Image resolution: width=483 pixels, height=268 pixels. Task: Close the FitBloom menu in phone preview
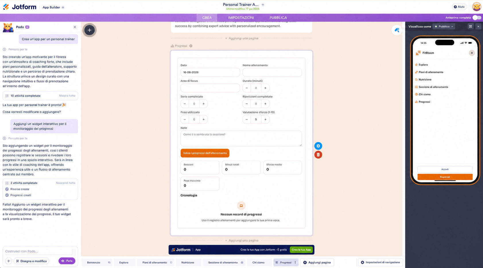point(472,53)
